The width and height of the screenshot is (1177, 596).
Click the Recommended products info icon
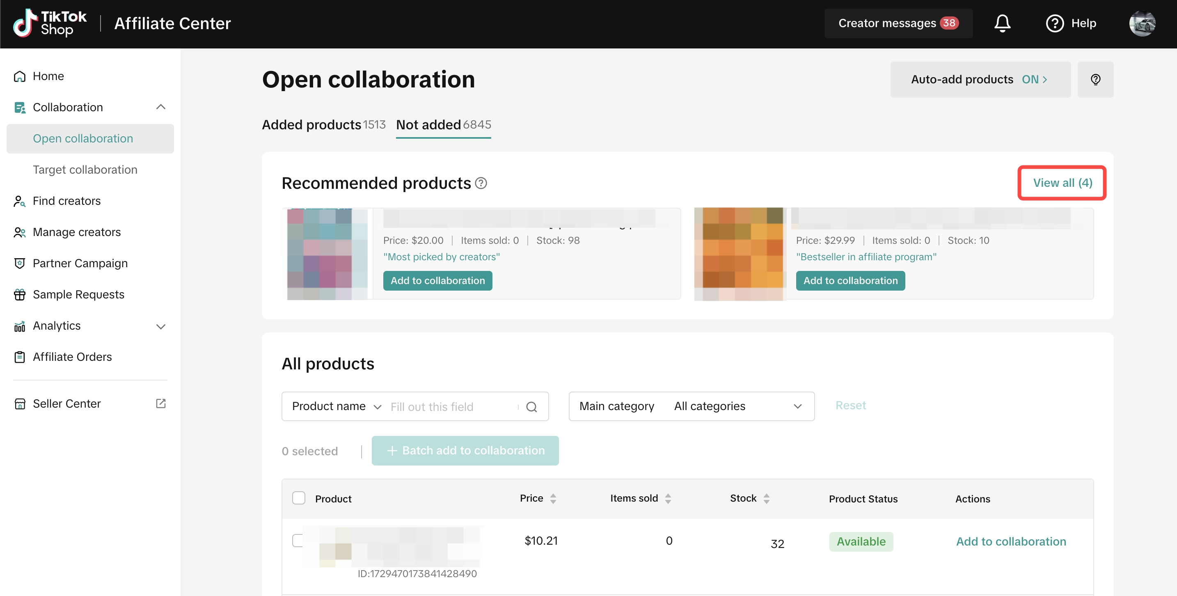click(481, 183)
